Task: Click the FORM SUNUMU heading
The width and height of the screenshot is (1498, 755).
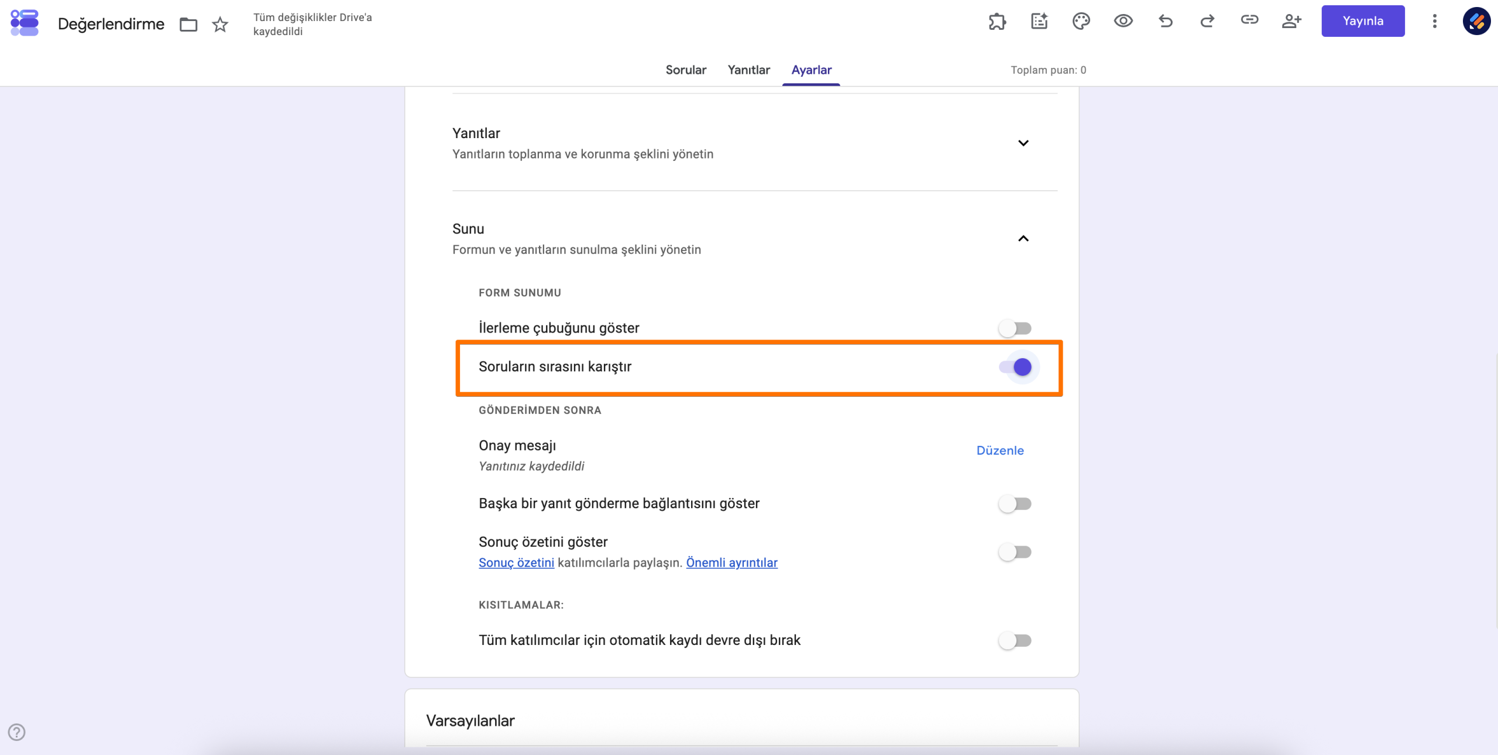Action: 520,293
